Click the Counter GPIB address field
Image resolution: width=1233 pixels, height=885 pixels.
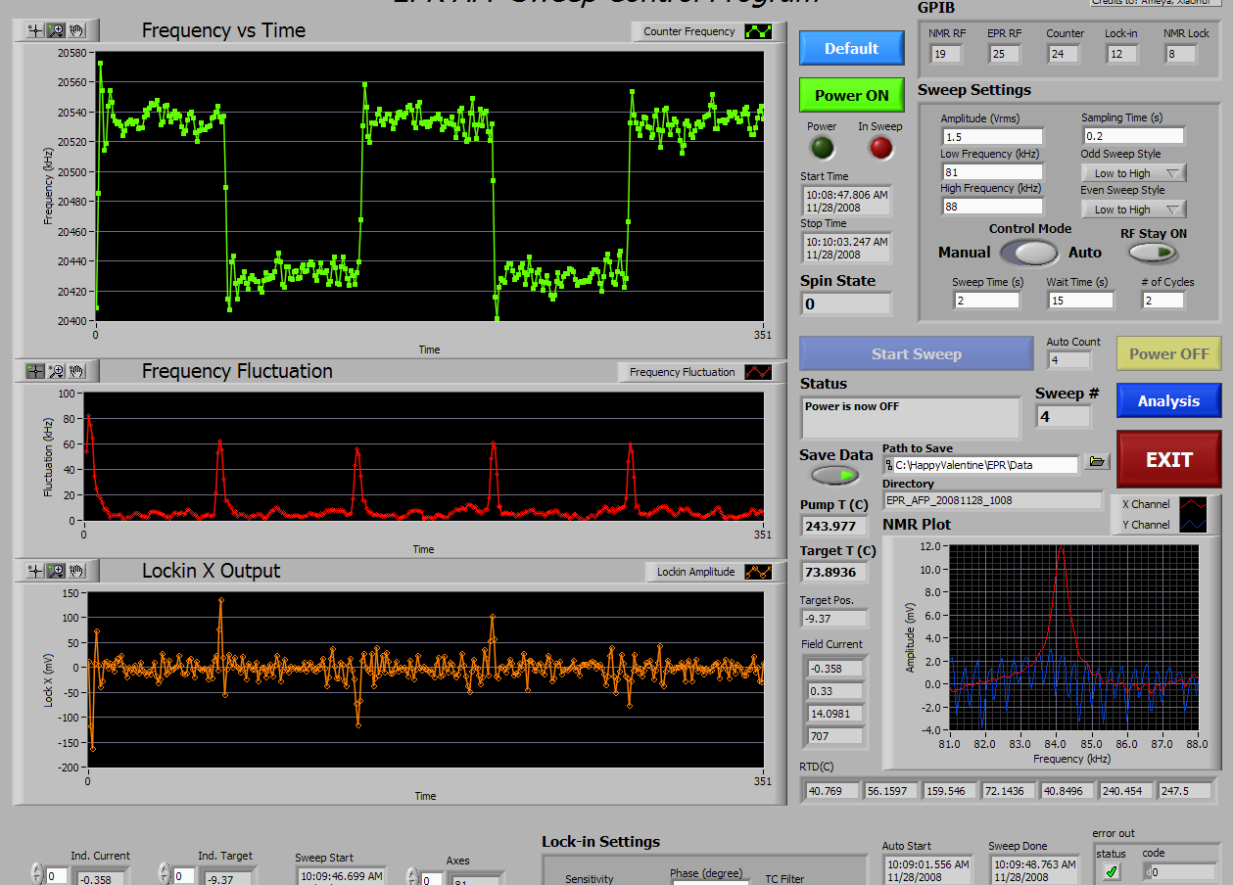pyautogui.click(x=1064, y=54)
